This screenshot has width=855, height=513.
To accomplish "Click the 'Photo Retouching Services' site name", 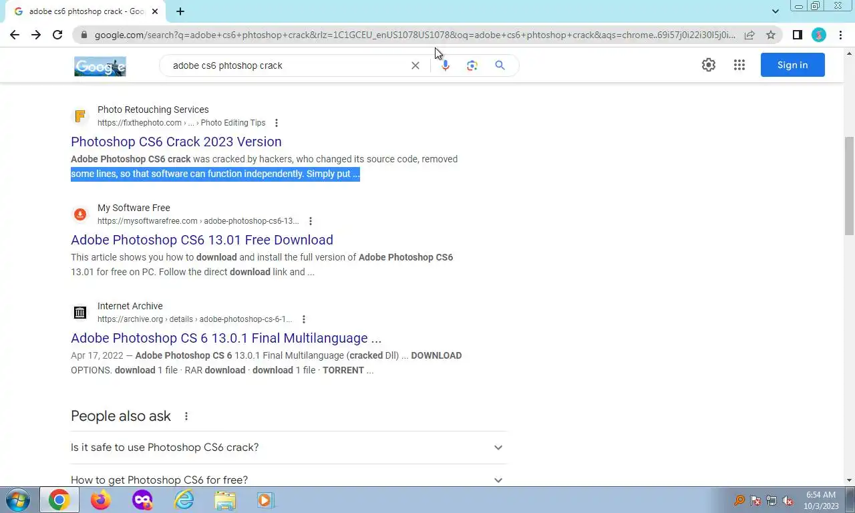I will 153,110.
